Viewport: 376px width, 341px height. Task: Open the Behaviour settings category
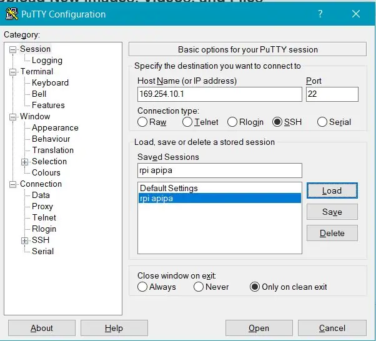tap(51, 139)
